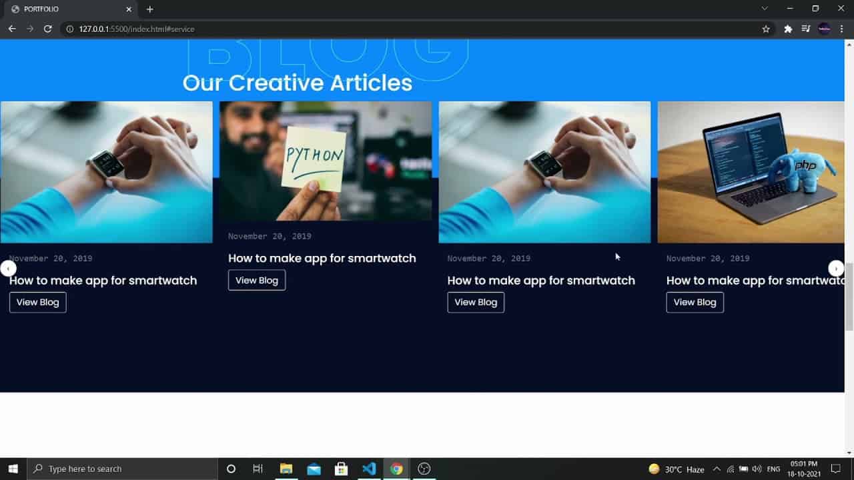The width and height of the screenshot is (854, 480).
Task: View site information icon in address bar
Action: tap(69, 29)
